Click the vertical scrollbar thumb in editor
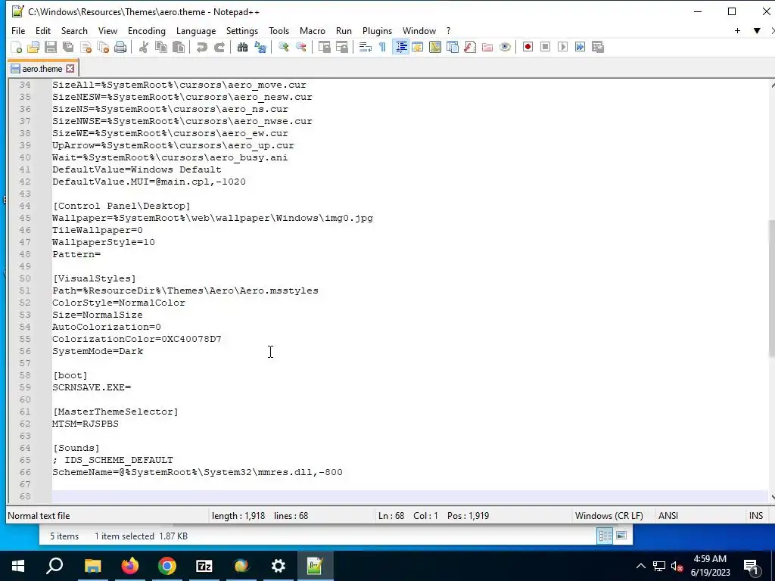 (x=772, y=288)
